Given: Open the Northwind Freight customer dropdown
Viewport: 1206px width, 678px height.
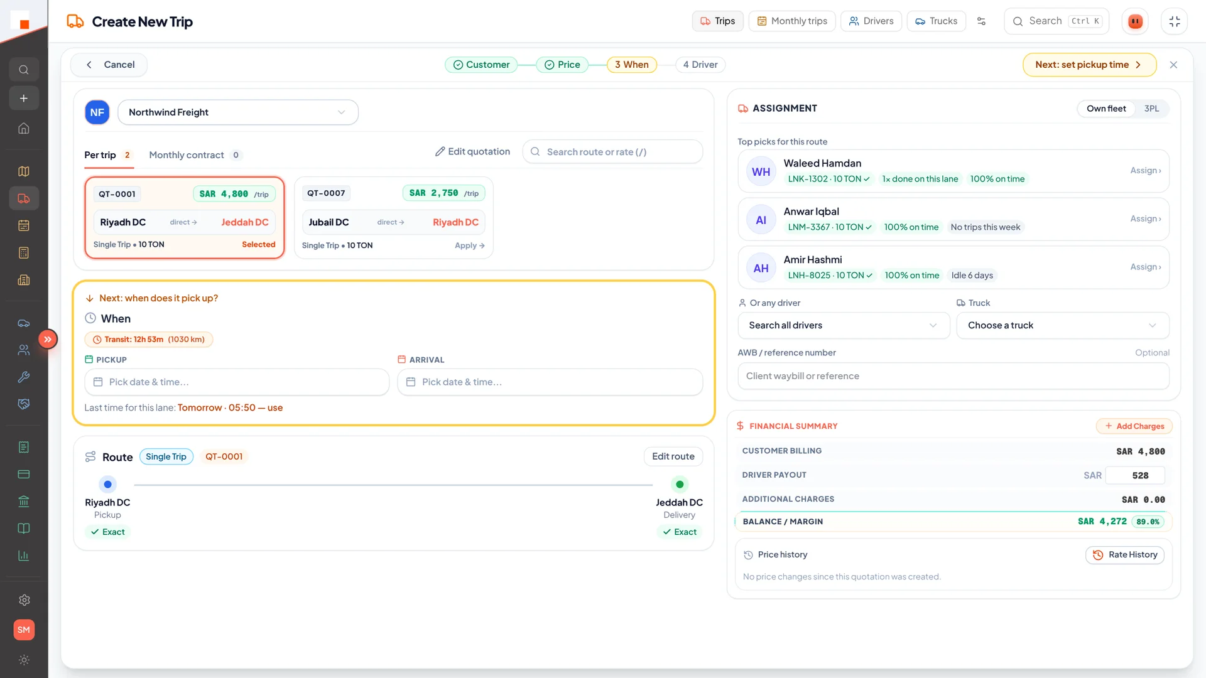Looking at the screenshot, I should pos(238,112).
